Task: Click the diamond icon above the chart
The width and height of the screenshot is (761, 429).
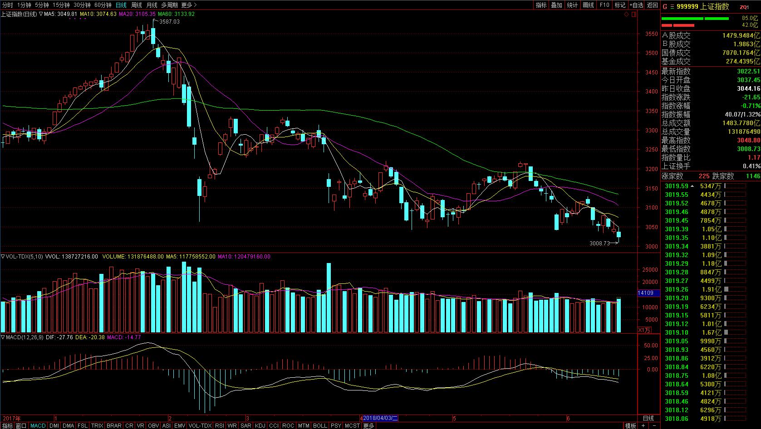Action: coord(627,15)
